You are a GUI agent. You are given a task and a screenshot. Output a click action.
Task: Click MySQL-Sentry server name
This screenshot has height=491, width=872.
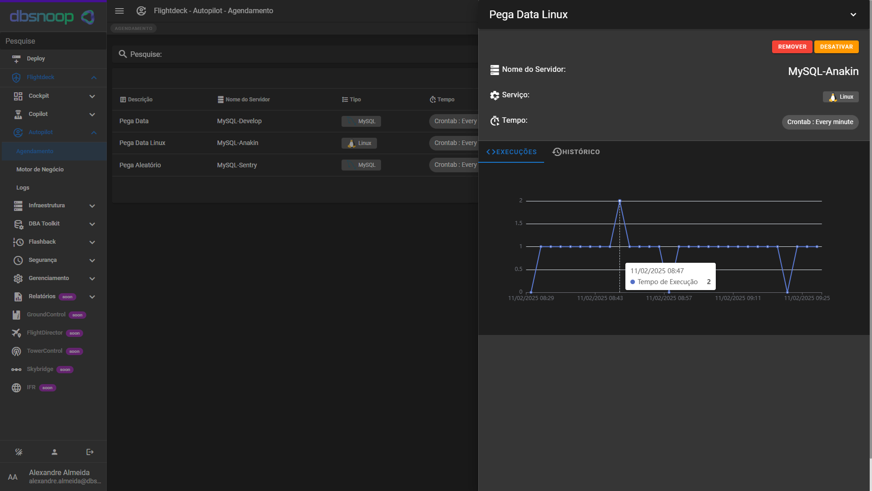pos(237,165)
